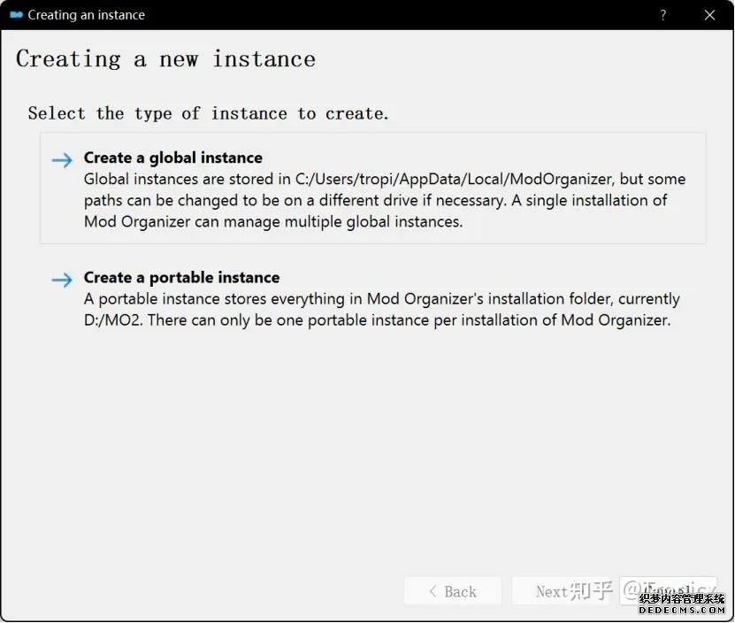
Task: Click the Zhihu watermark text
Action: [x=591, y=590]
